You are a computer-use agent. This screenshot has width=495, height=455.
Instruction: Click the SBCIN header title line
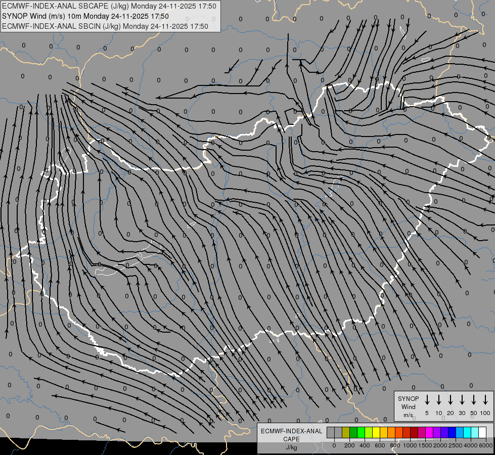pos(105,26)
